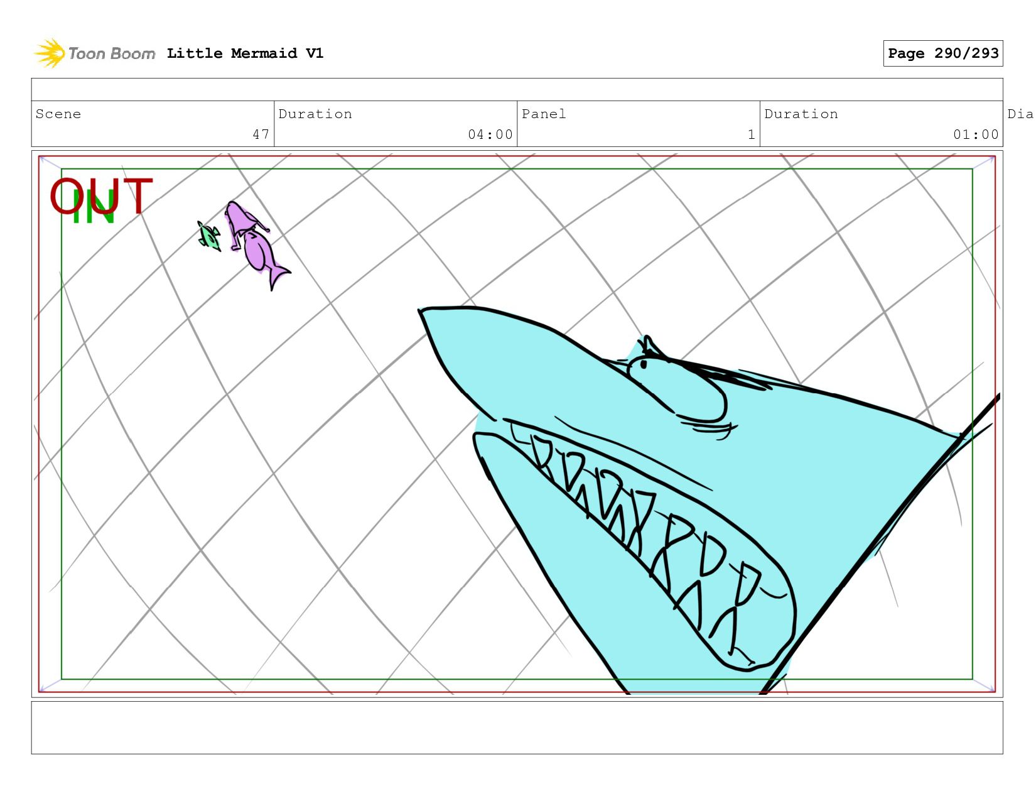Click the Toon Boom logo
This screenshot has width=1036, height=801.
[94, 53]
